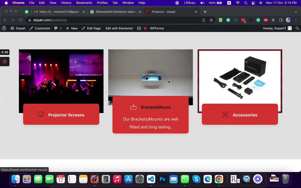This screenshot has height=188, width=301.
Task: Click the ceiling projector image
Action: (x=150, y=73)
